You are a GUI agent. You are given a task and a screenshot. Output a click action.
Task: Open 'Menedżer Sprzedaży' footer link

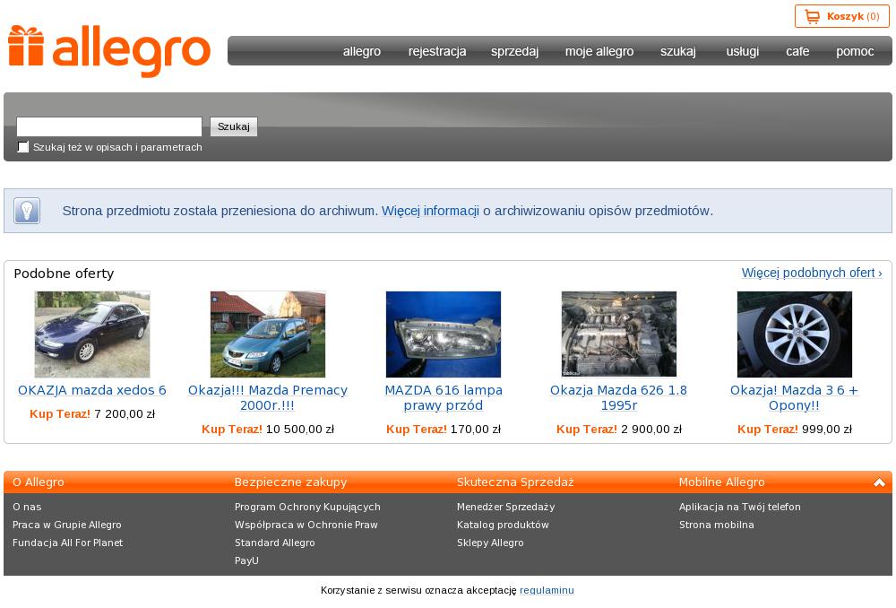coord(505,507)
